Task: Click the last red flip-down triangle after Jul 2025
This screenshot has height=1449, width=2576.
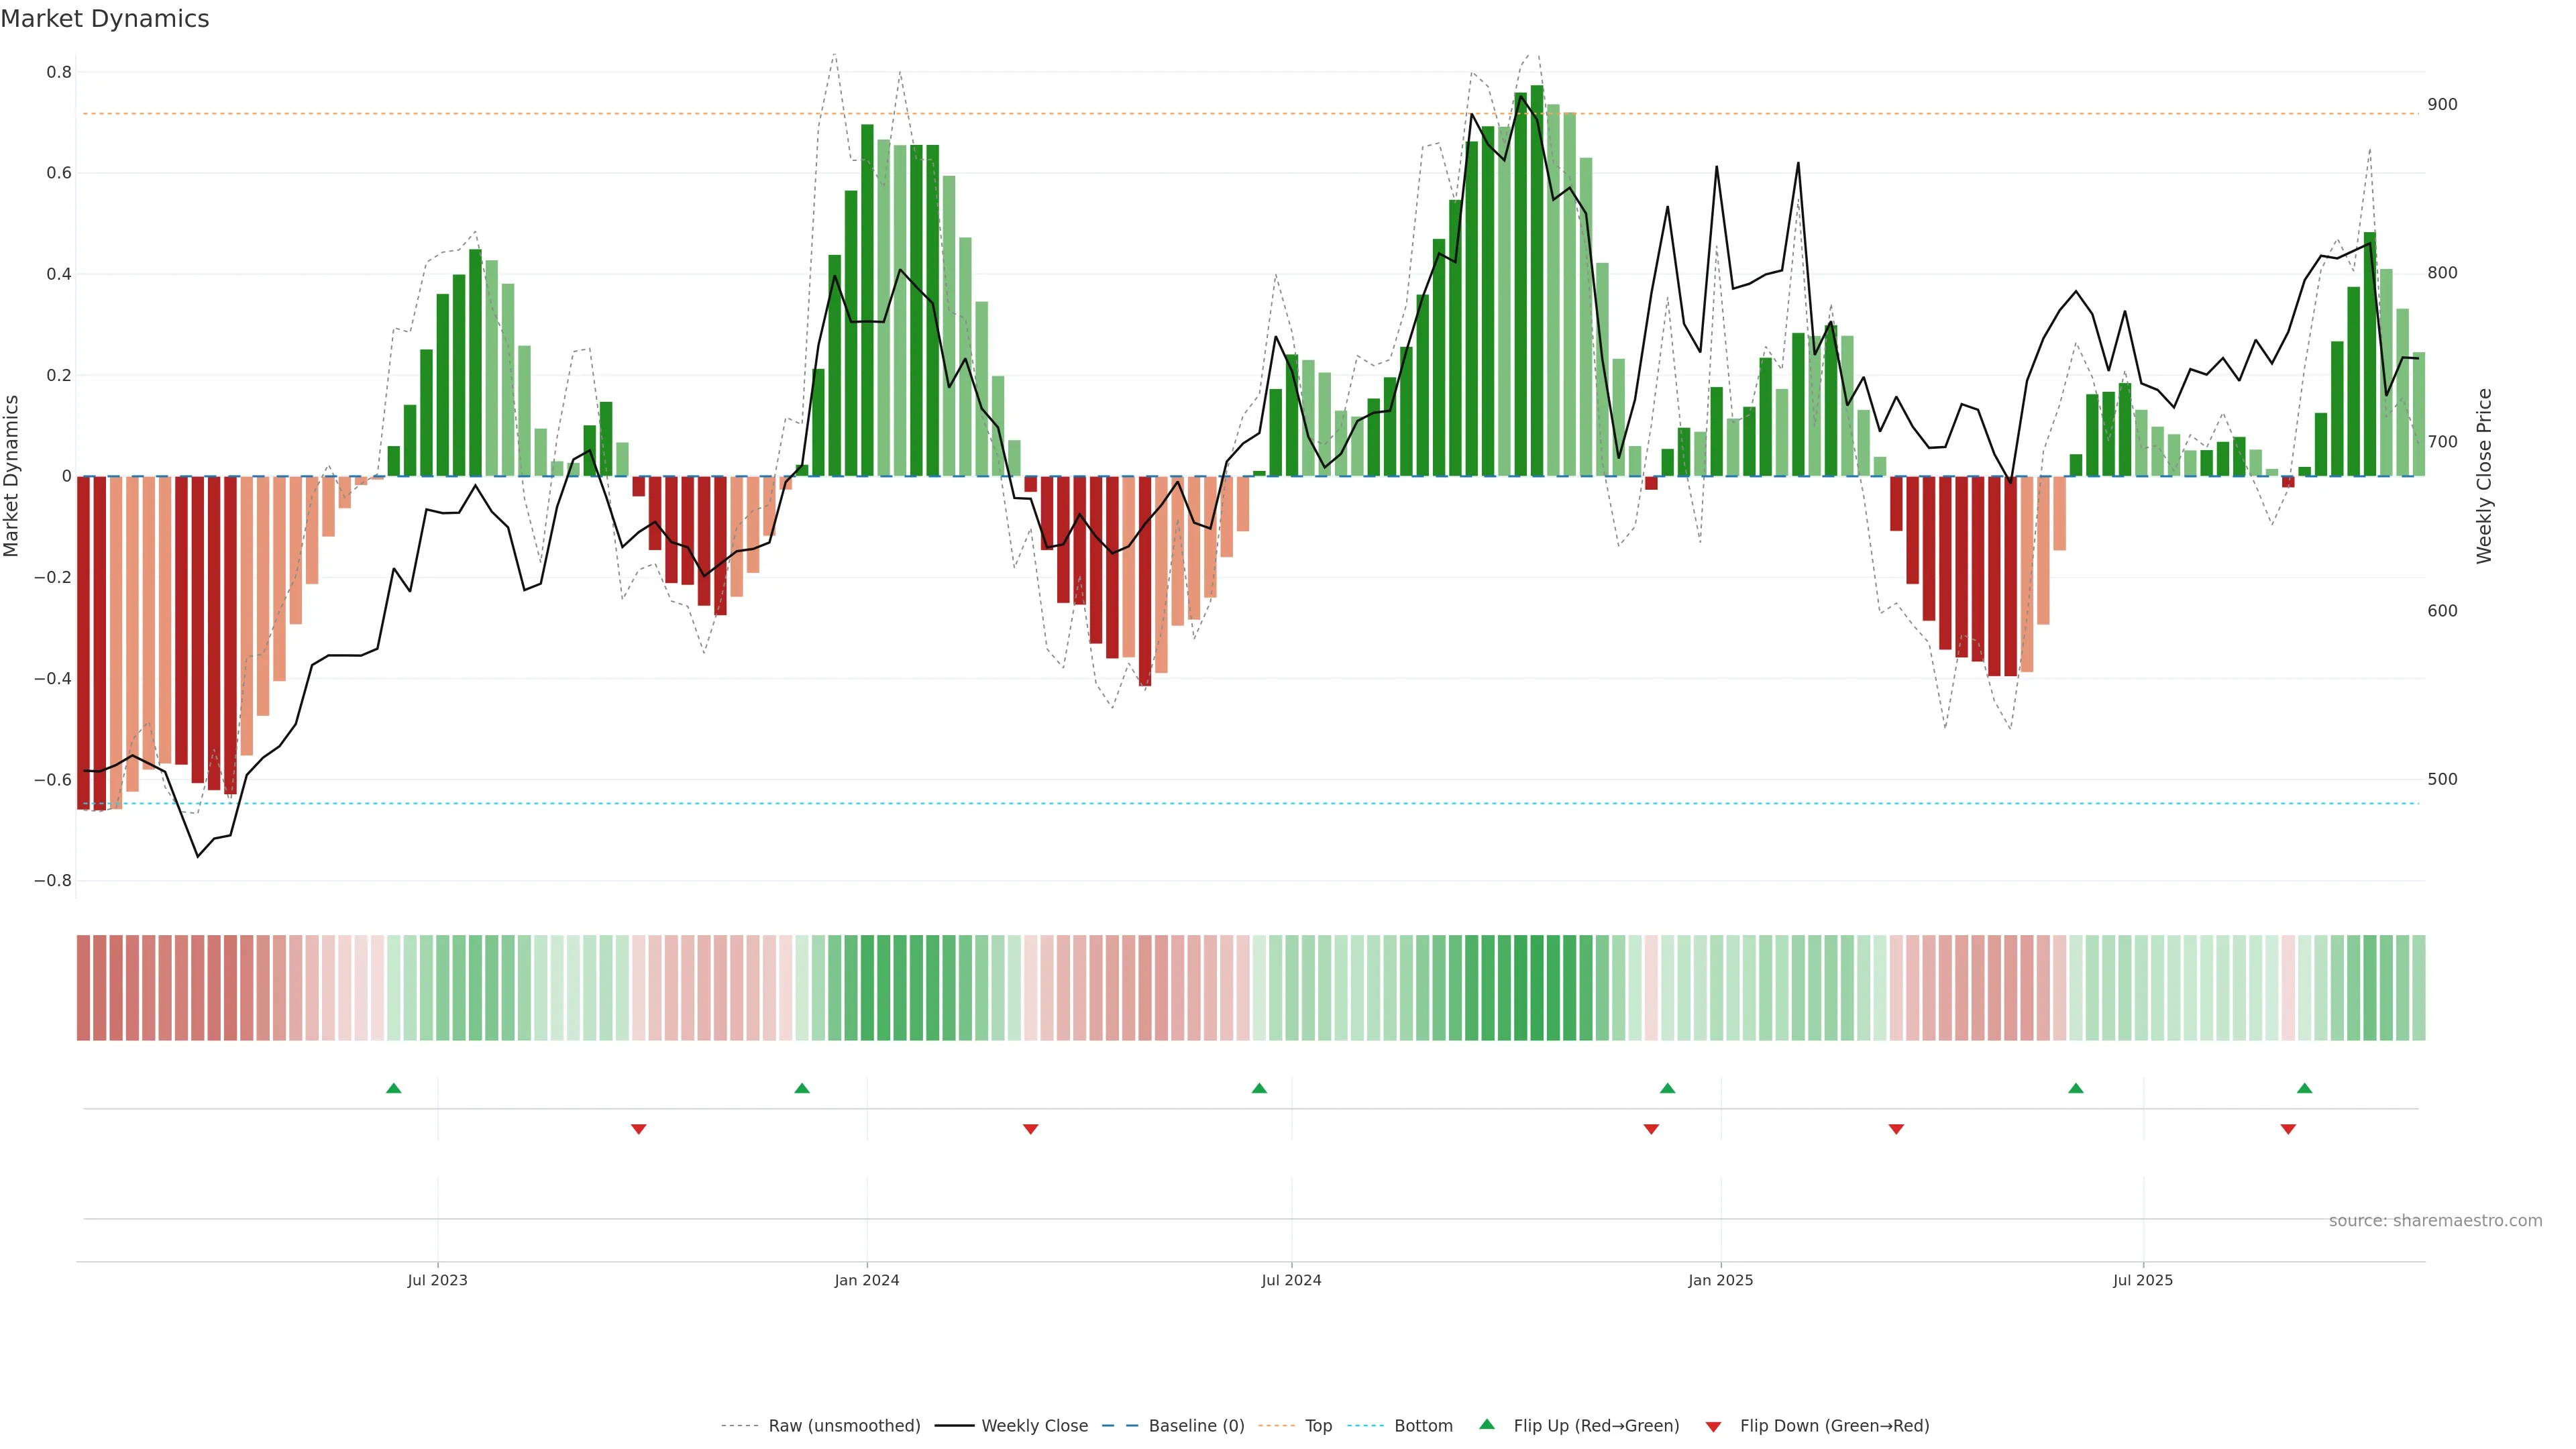Action: 2288,1129
